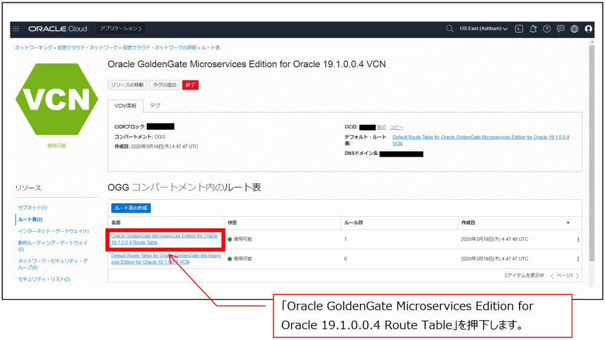Click the green VCN hexagon icon
Screen dimensions: 605x340
(x=57, y=100)
